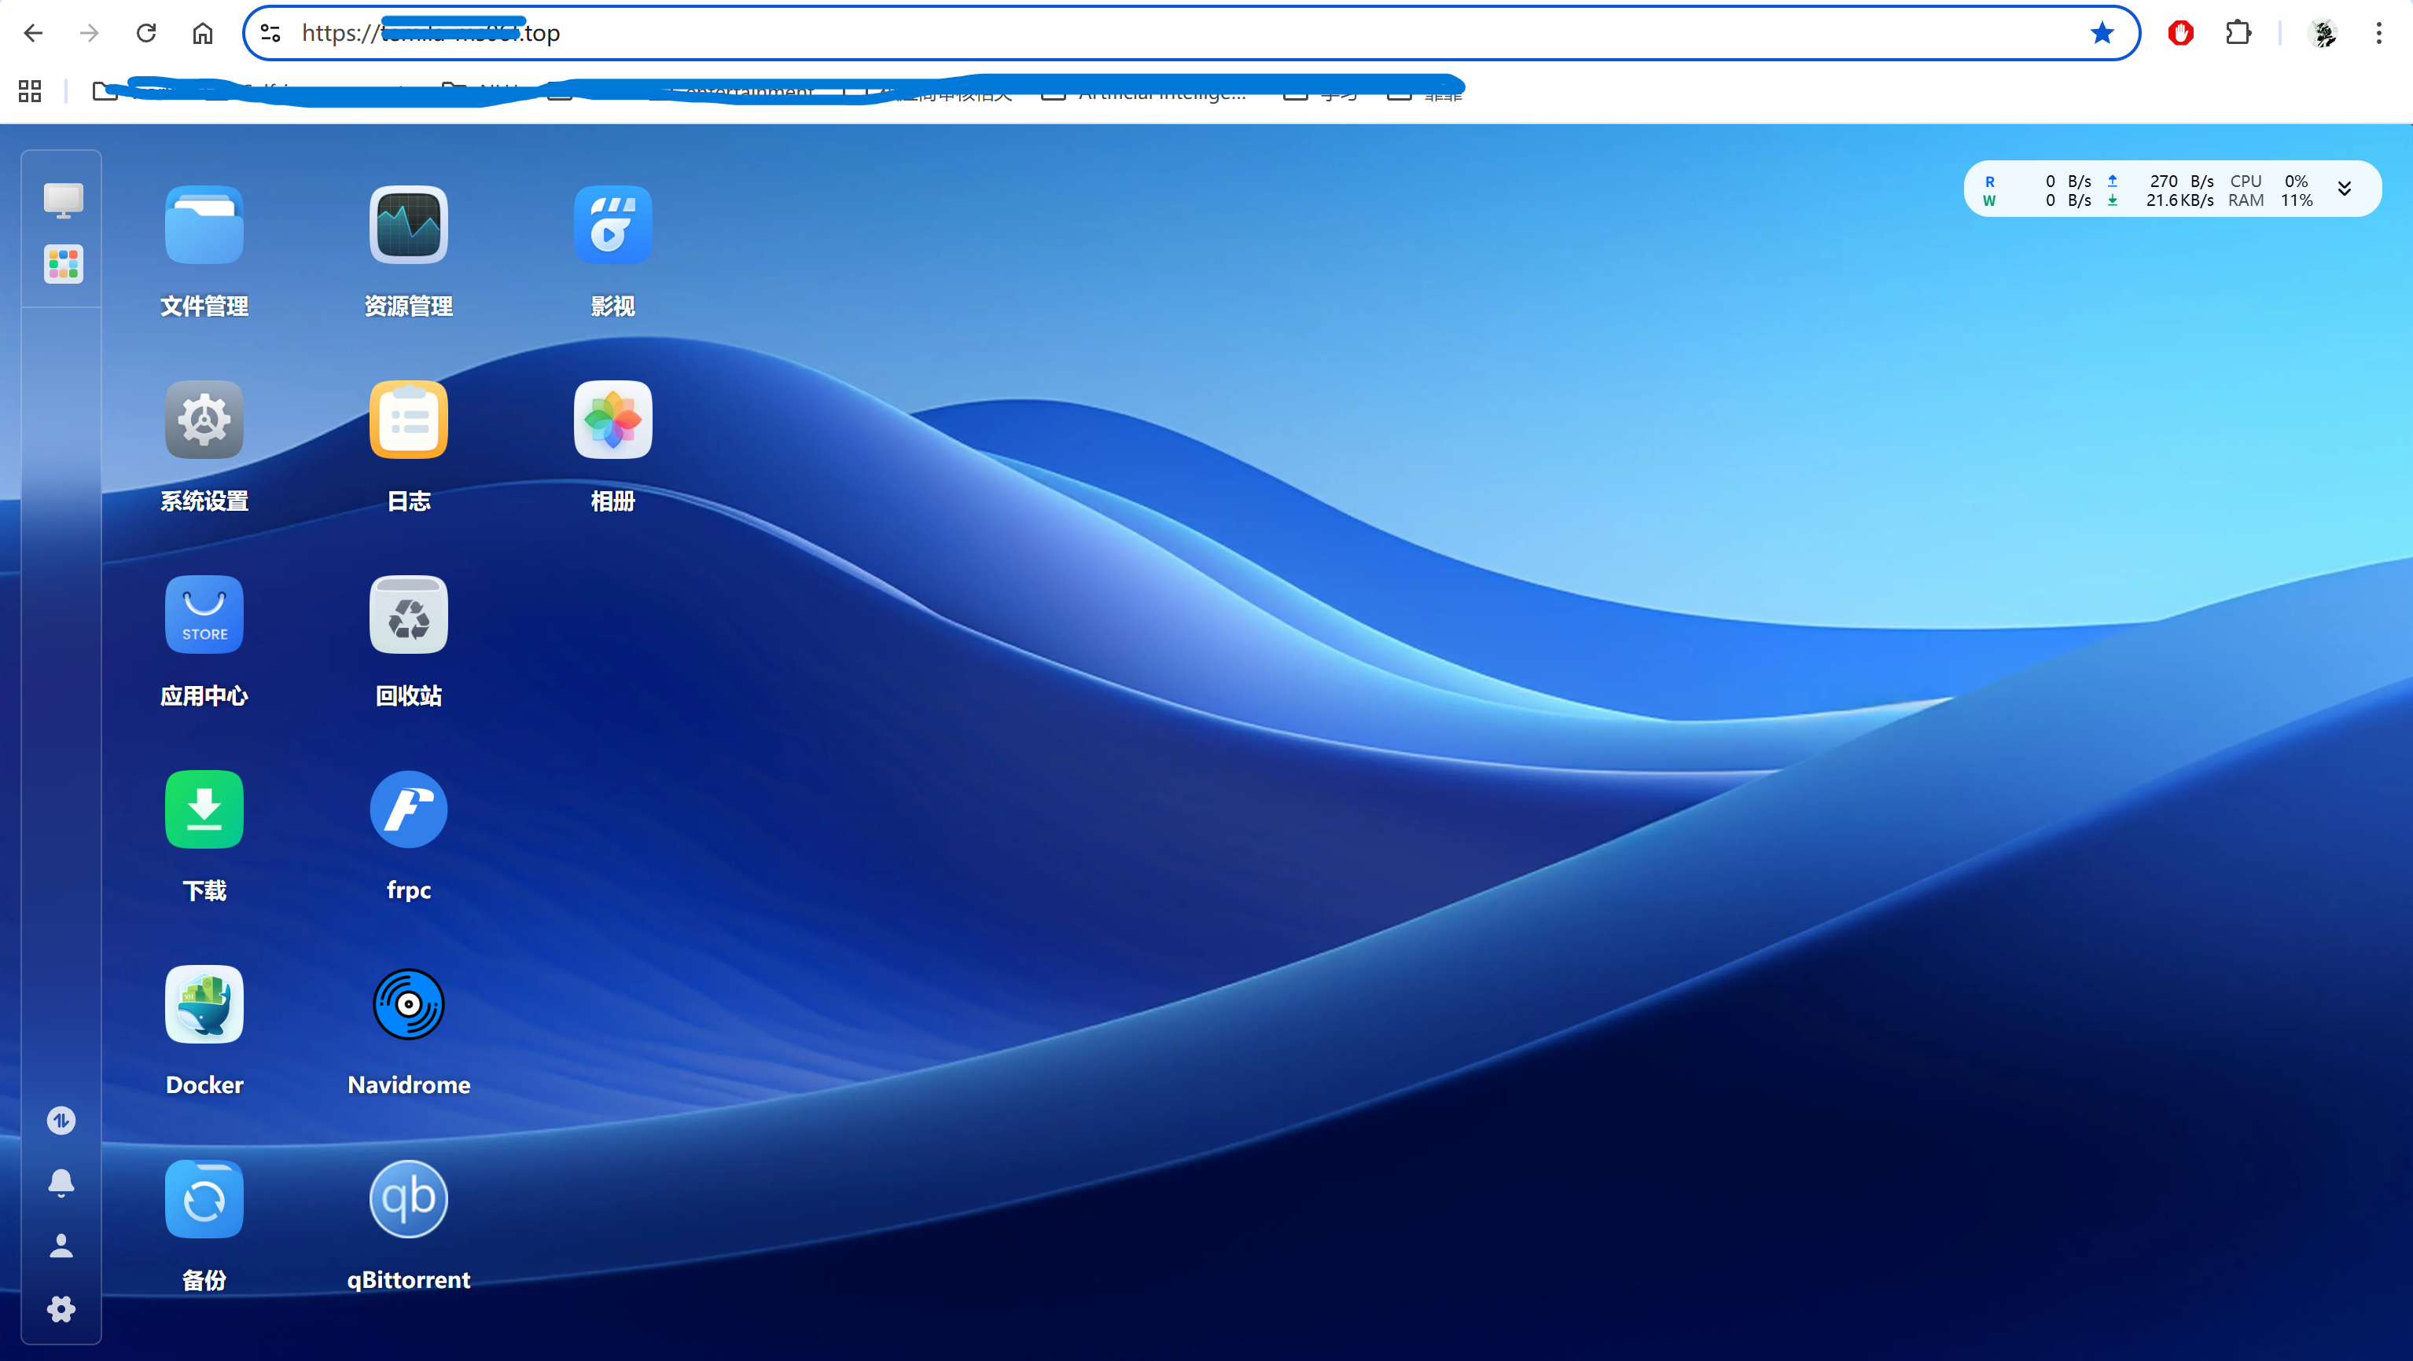Open transfer tasks icon in sidebar

click(x=61, y=1121)
